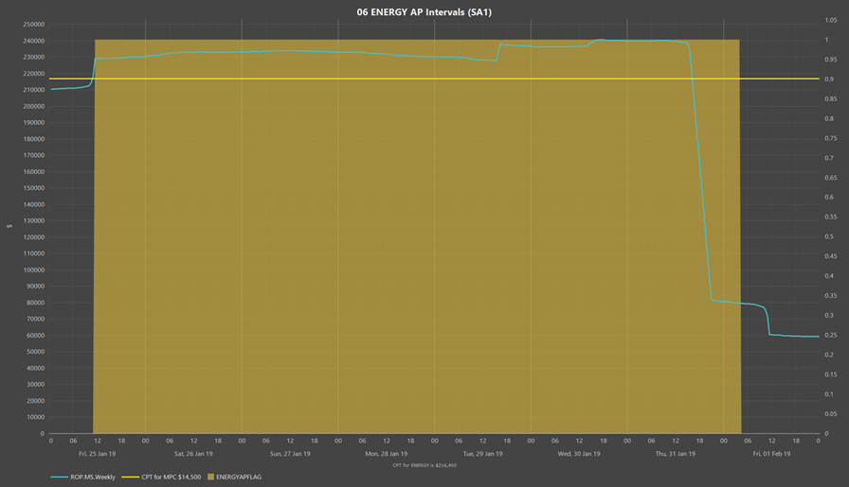
Task: Click the CPT for ENERGY is $216,900 note
Action: (x=424, y=465)
